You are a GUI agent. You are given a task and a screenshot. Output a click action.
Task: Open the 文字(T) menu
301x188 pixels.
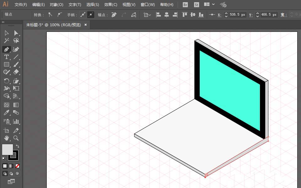click(75, 5)
